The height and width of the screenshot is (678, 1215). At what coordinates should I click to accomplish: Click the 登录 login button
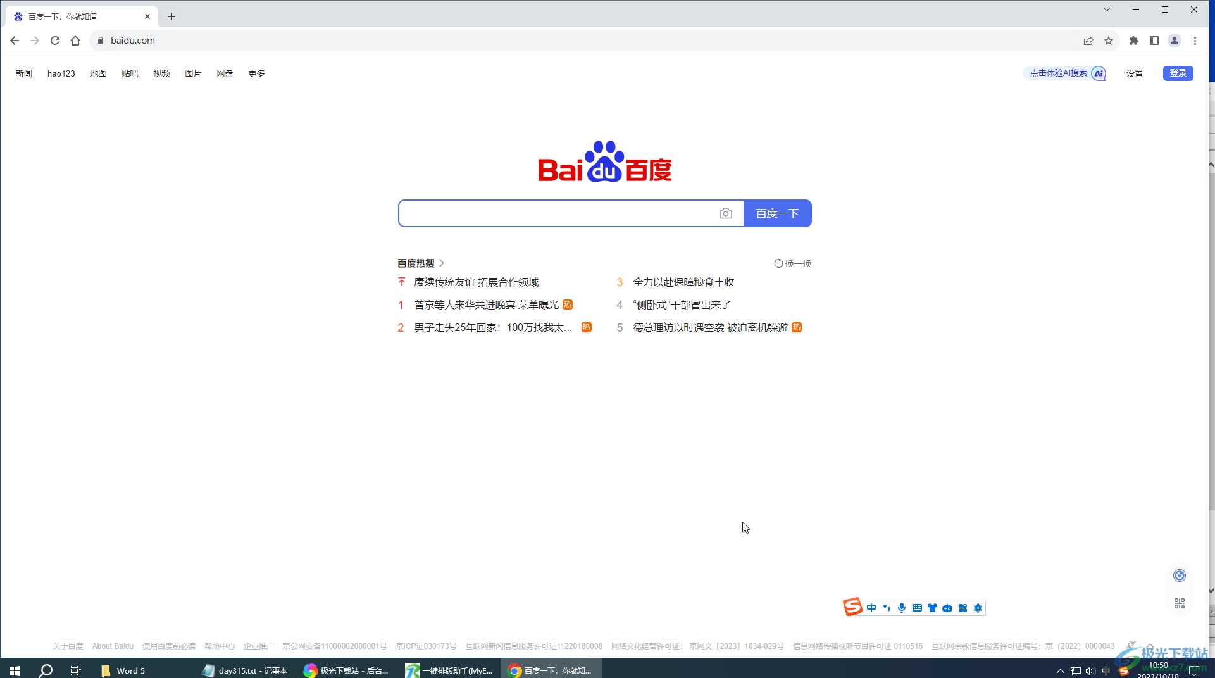[x=1178, y=73]
